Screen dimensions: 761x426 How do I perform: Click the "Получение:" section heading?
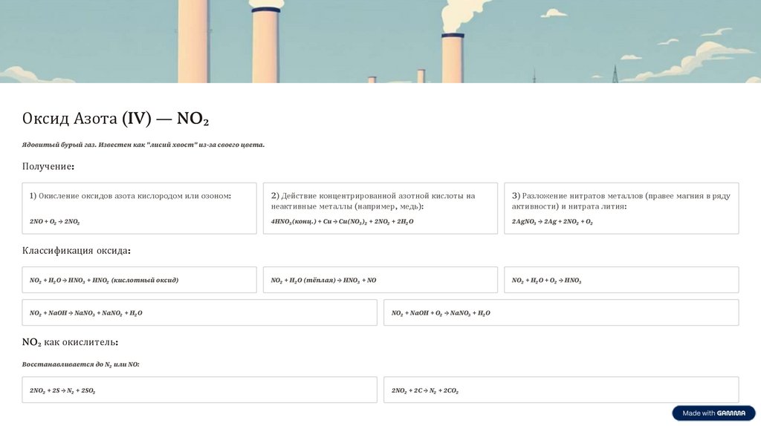point(48,166)
